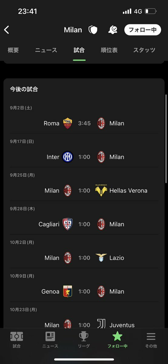Tap the back arrow icon
Viewport: 168px width, 364px height.
pyautogui.click(x=6, y=30)
